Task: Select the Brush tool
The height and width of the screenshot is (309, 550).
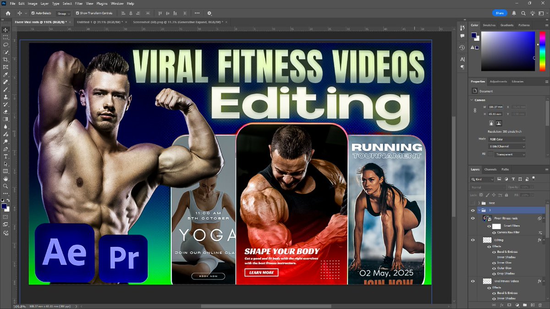Action: click(x=5, y=89)
